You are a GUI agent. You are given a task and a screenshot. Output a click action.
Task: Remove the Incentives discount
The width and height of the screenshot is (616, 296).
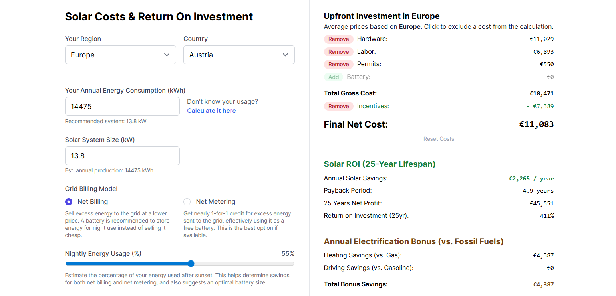tap(338, 106)
